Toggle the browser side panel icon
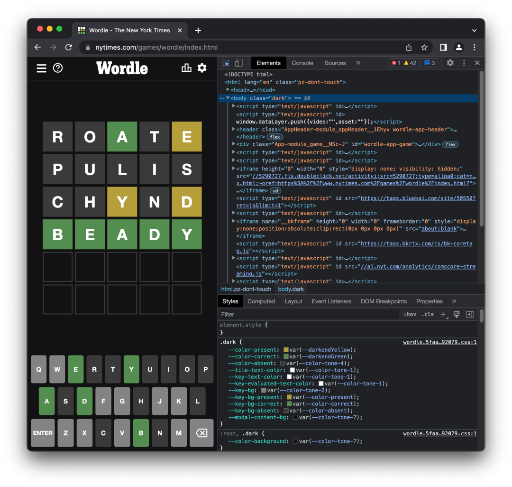This screenshot has height=487, width=512. click(443, 47)
